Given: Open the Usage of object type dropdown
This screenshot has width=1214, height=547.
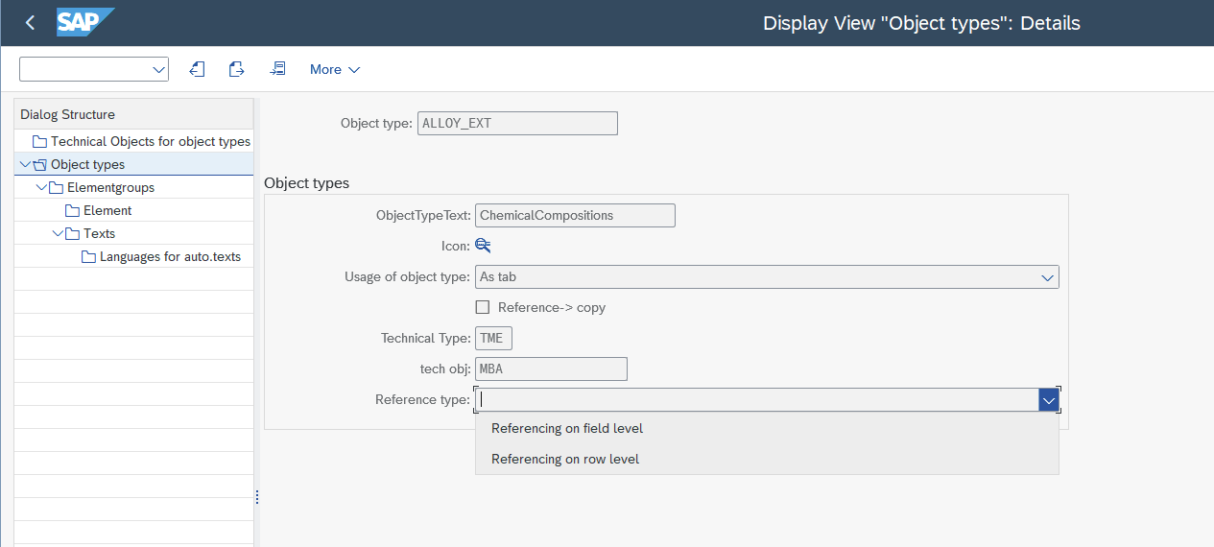Looking at the screenshot, I should 1047,277.
